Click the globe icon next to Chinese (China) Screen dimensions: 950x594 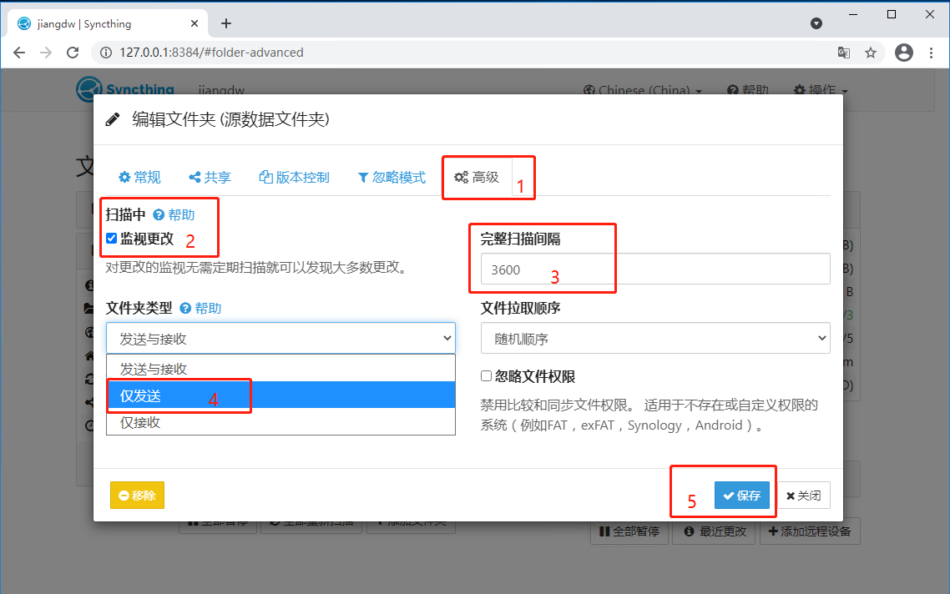(x=590, y=90)
